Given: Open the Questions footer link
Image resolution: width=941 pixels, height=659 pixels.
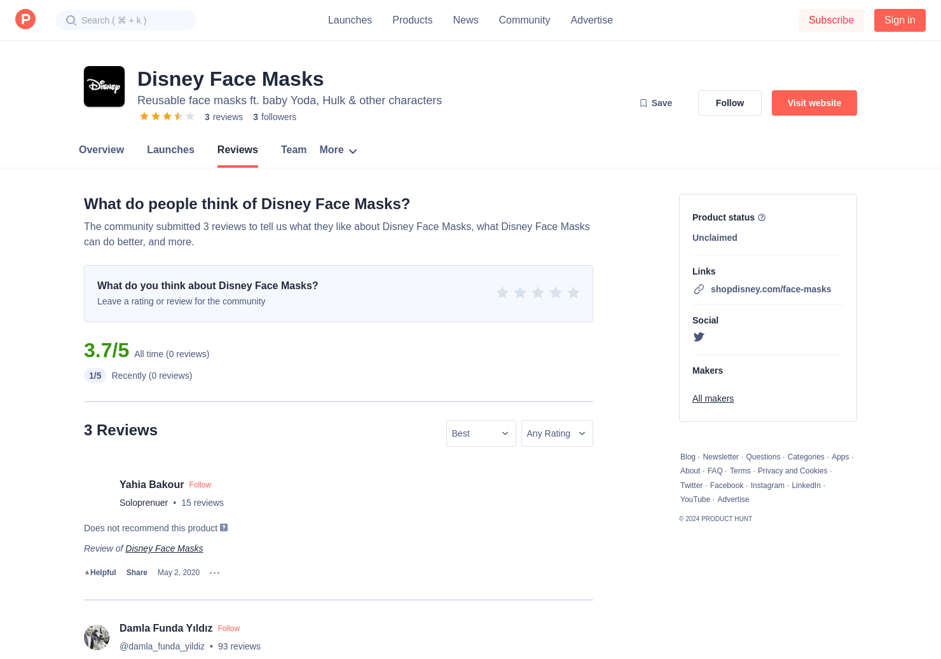Looking at the screenshot, I should coord(763,457).
